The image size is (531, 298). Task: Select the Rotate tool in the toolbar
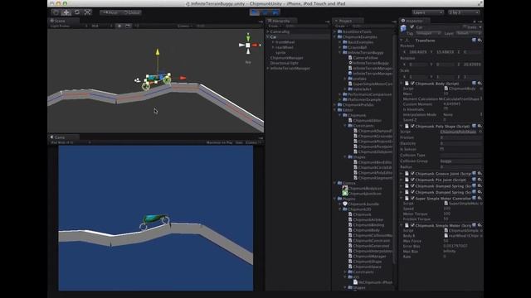(77, 12)
